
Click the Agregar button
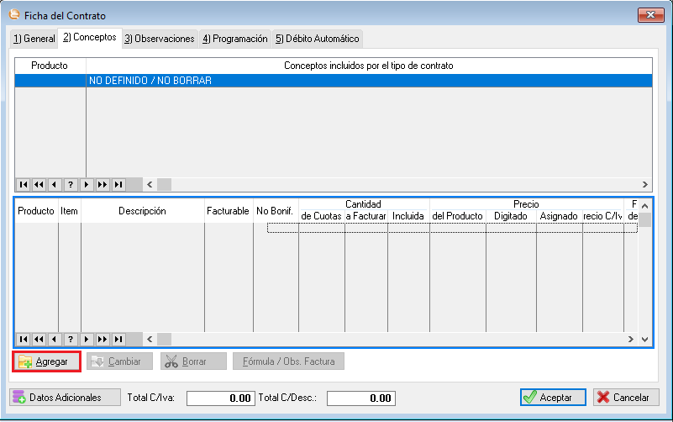coord(47,361)
